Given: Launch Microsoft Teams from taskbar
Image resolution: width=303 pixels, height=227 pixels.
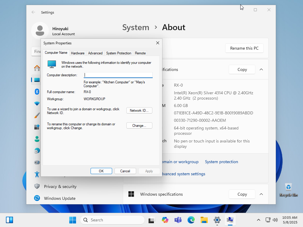Looking at the screenshot, I should (178, 220).
